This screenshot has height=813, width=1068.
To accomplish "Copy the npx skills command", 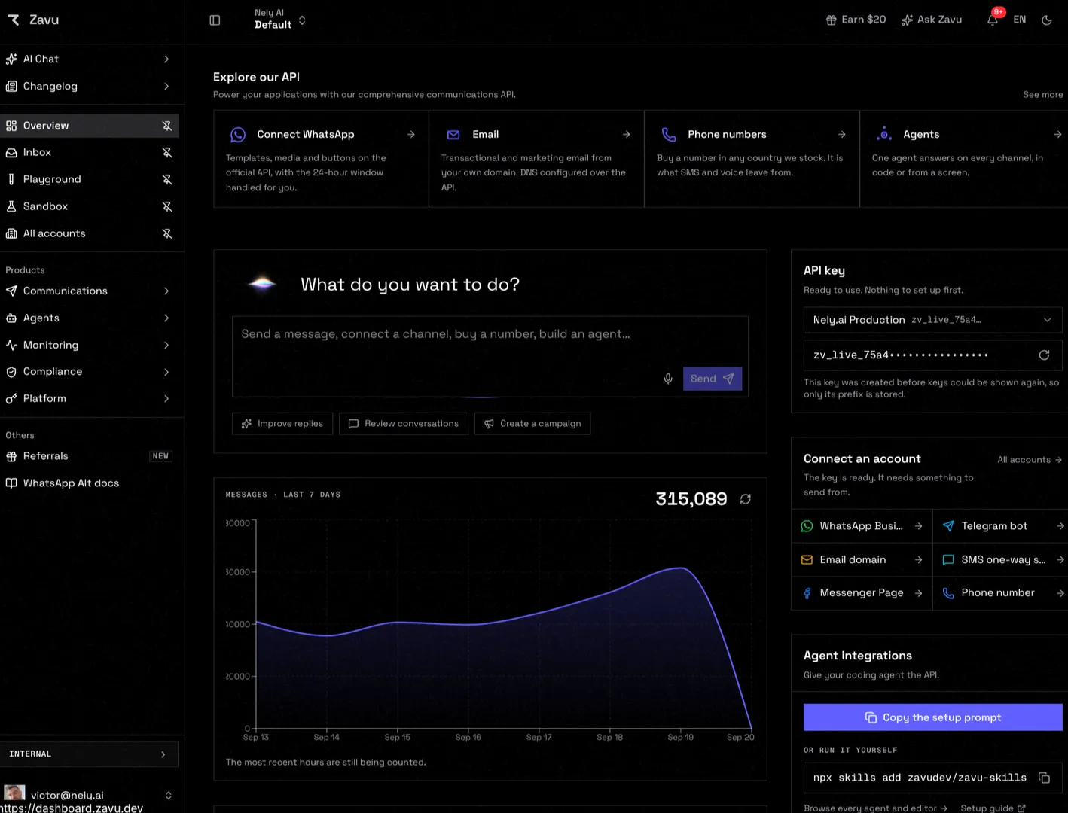I will (1044, 778).
